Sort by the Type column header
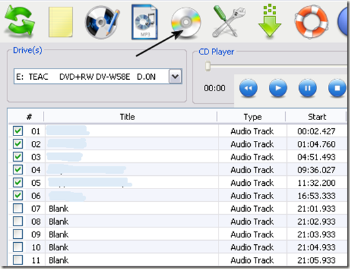Image resolution: width=350 pixels, height=269 pixels. pos(253,117)
